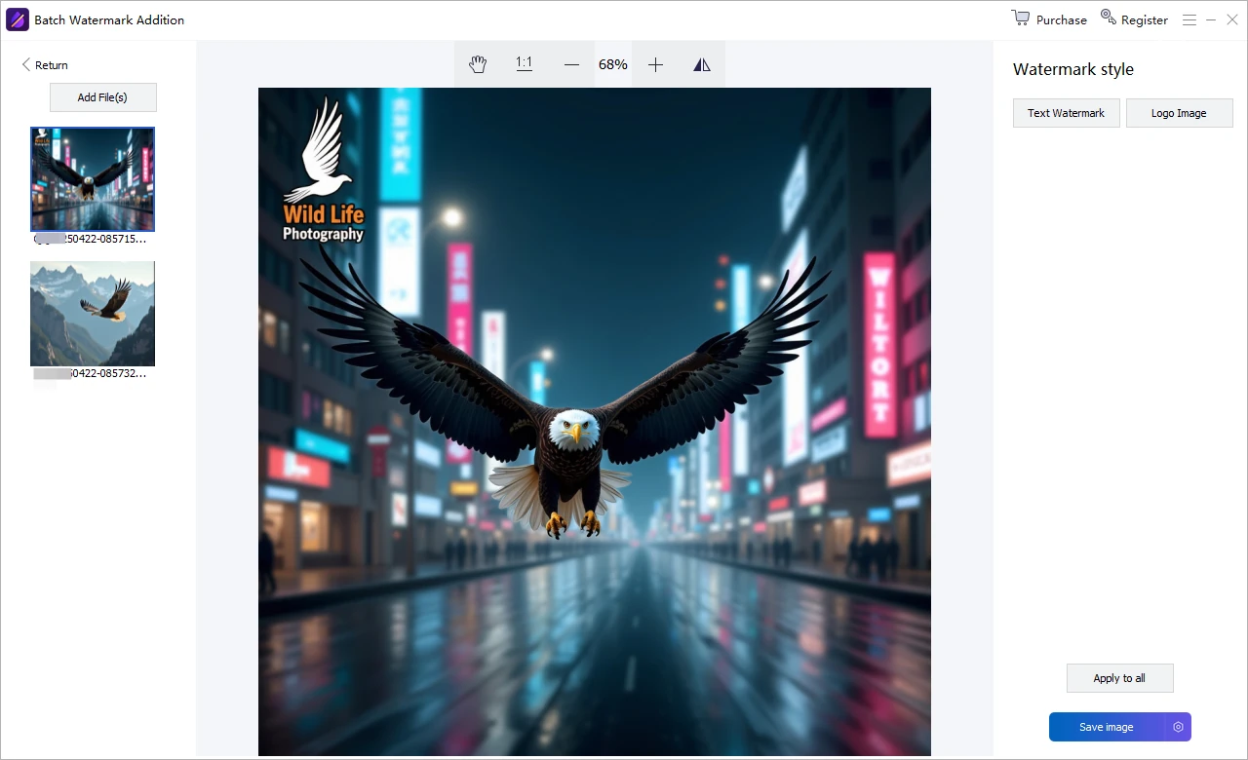The height and width of the screenshot is (760, 1248).
Task: Open the Purchase cart icon
Action: click(1021, 18)
